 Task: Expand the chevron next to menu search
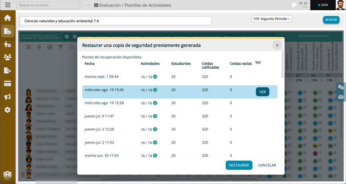coord(88,5)
